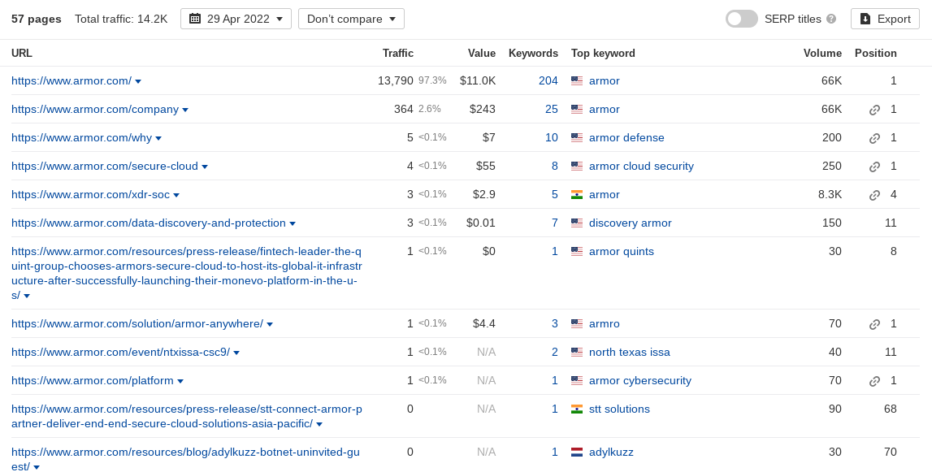Sort by Value column header

pyautogui.click(x=482, y=54)
